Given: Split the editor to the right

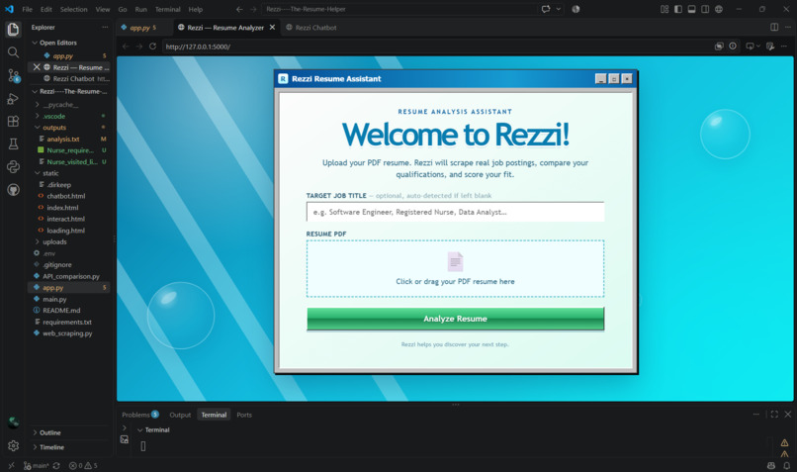Looking at the screenshot, I should (x=774, y=27).
